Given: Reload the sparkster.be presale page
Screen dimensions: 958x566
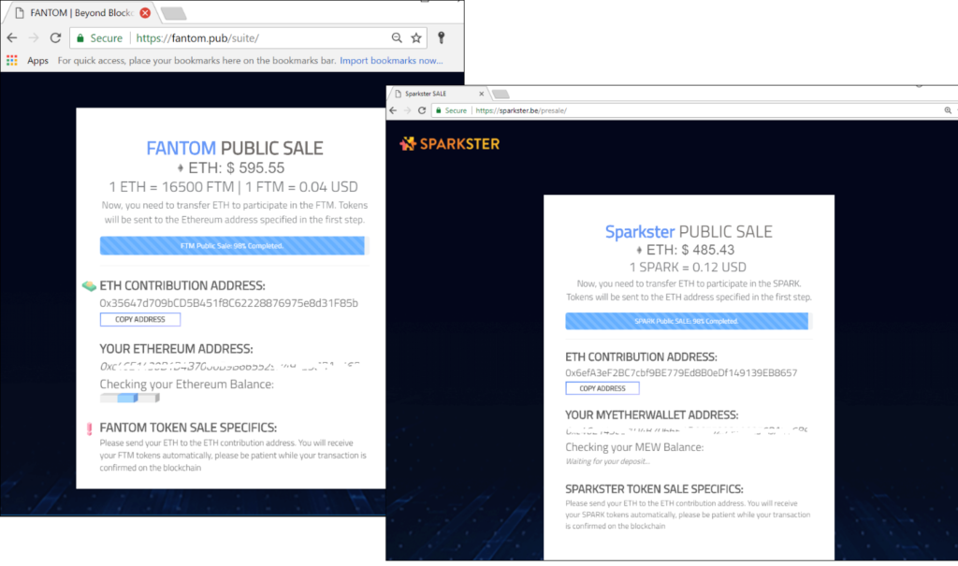Looking at the screenshot, I should [x=424, y=110].
